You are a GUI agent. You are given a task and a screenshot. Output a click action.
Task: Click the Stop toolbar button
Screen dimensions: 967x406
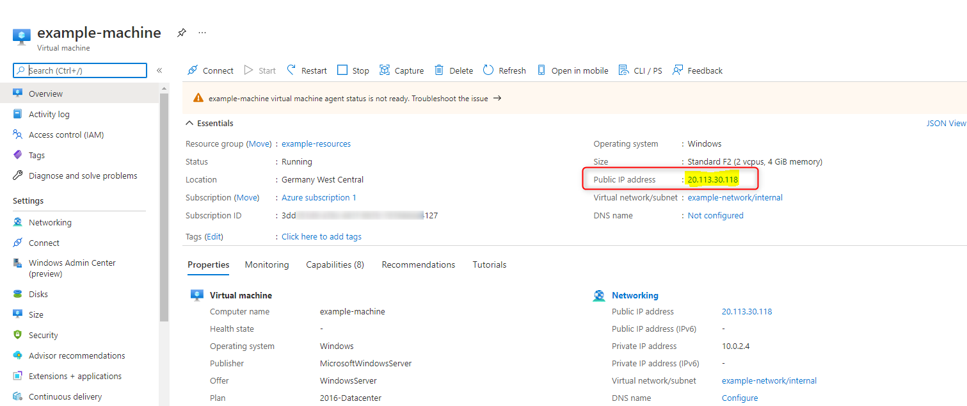pos(353,70)
